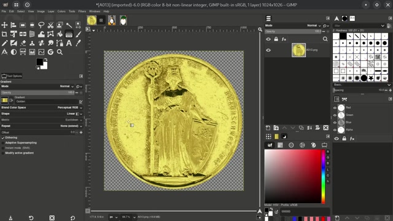Toggle the Dithering checkbox
This screenshot has height=221, width=393.
click(3, 138)
